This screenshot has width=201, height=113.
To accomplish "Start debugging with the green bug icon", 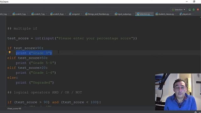I will 194,10.
